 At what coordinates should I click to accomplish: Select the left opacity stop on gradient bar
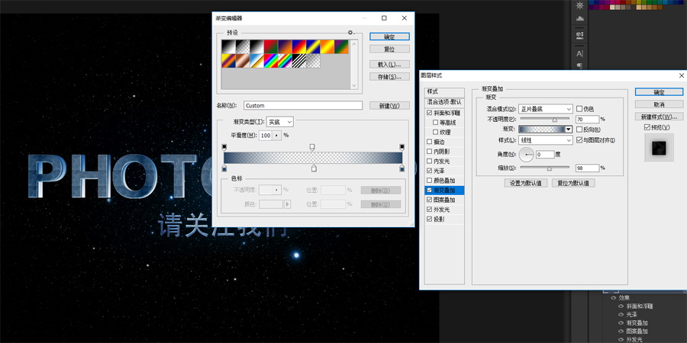point(224,147)
